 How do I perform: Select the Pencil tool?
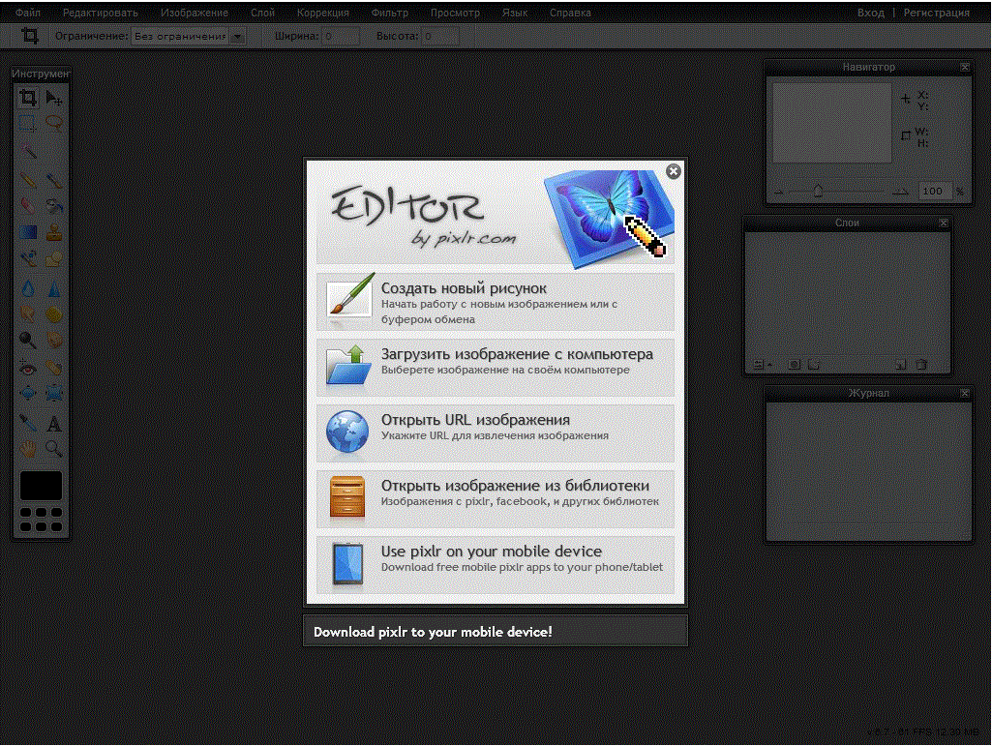(x=28, y=180)
